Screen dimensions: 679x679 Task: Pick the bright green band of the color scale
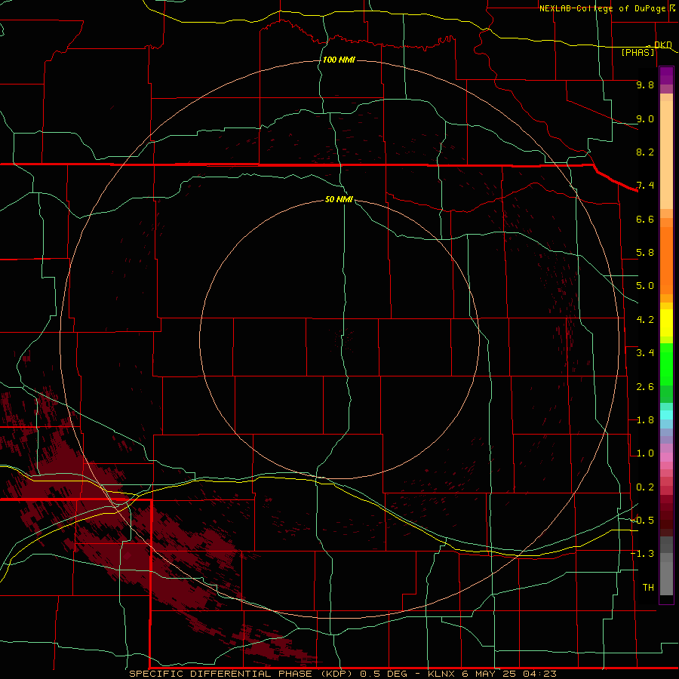click(x=666, y=364)
